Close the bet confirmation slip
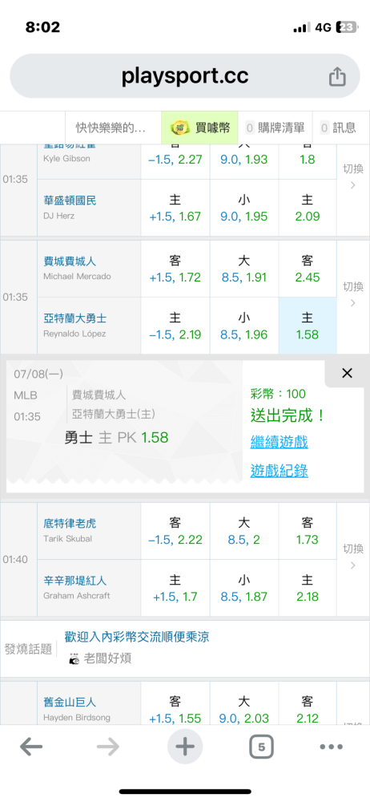 tap(347, 374)
